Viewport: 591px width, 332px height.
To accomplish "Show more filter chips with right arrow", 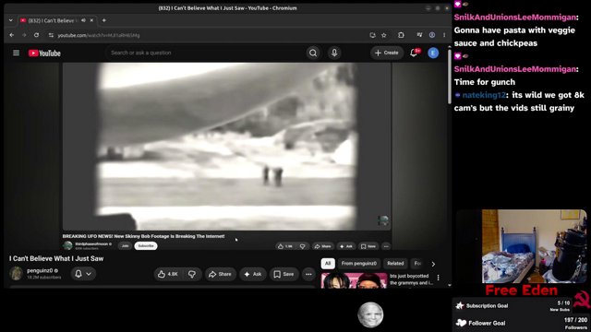I will [x=433, y=264].
